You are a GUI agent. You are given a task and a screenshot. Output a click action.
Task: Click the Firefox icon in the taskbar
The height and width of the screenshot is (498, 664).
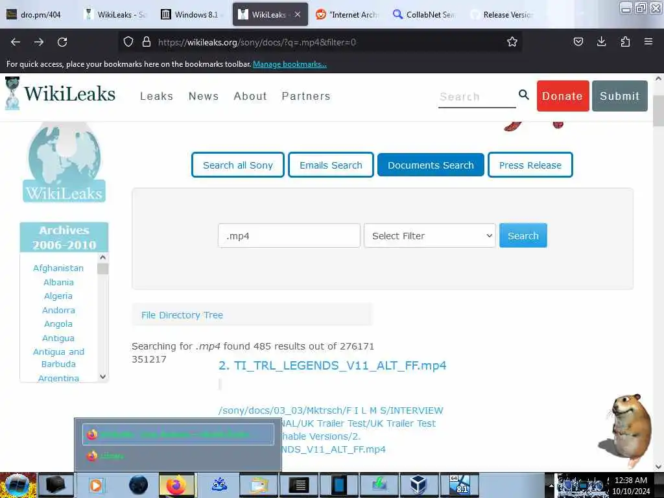pos(176,485)
